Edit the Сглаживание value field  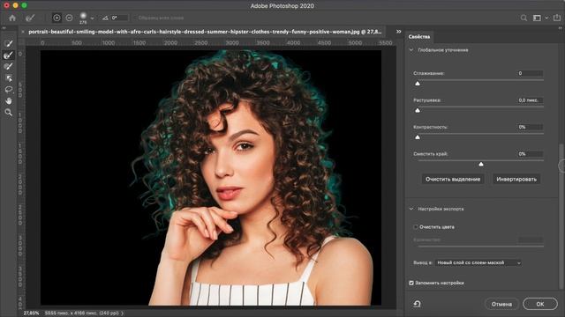(x=530, y=73)
